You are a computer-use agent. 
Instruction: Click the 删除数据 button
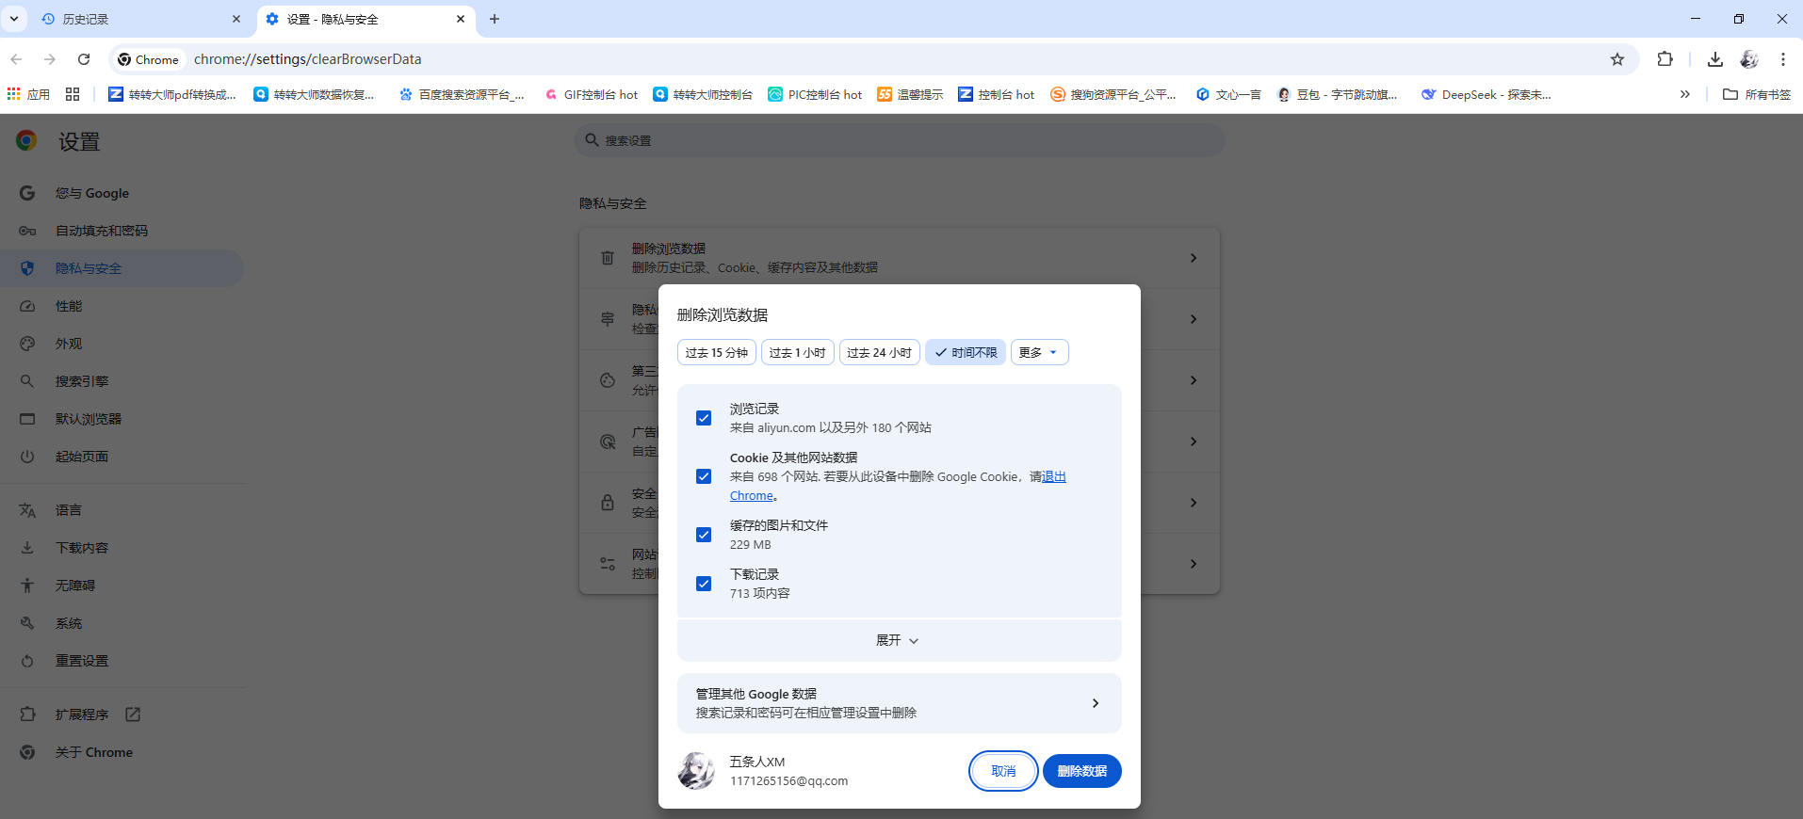pyautogui.click(x=1082, y=771)
